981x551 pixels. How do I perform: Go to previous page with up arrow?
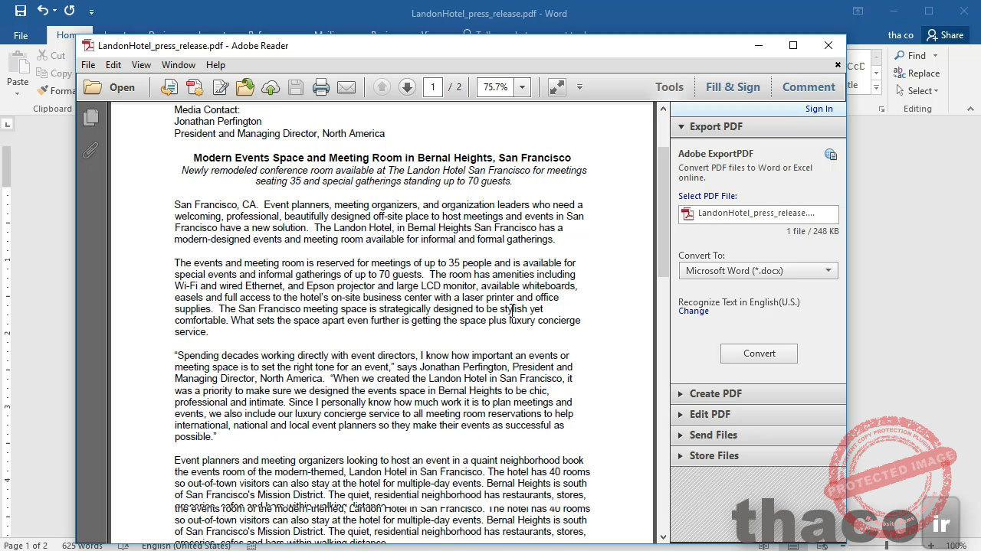(x=381, y=86)
